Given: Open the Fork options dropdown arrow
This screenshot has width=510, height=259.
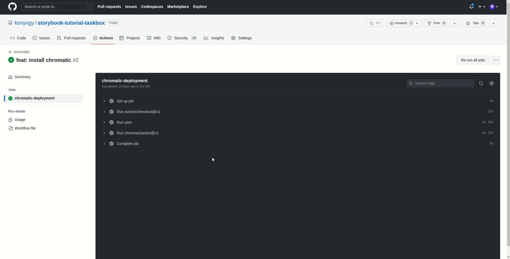Looking at the screenshot, I should (x=455, y=23).
